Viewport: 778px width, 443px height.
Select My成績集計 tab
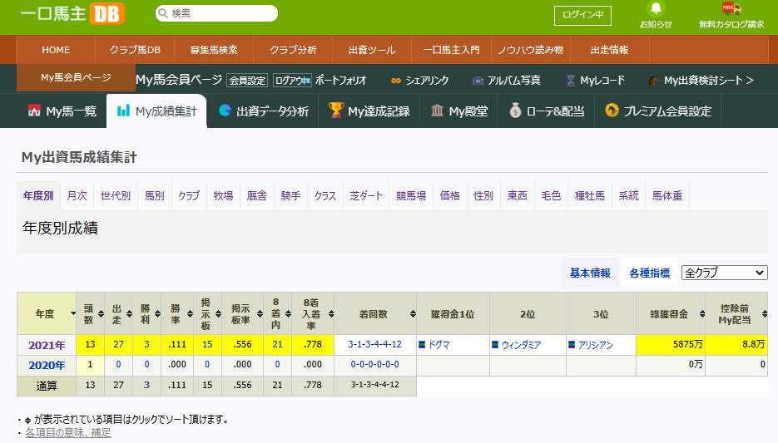point(156,111)
